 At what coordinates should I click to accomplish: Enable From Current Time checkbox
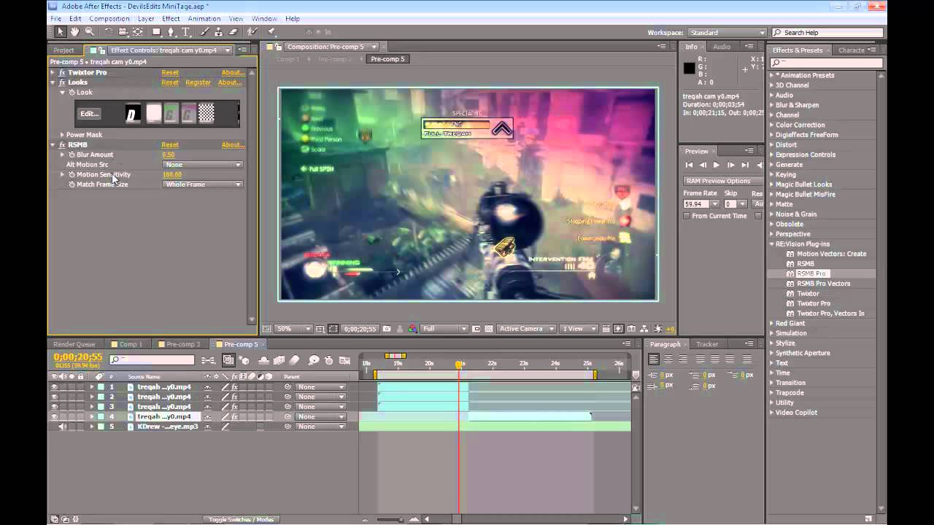pos(687,216)
